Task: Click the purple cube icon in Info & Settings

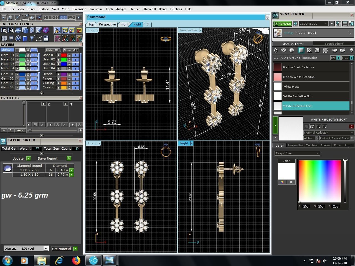Action: pos(46,30)
